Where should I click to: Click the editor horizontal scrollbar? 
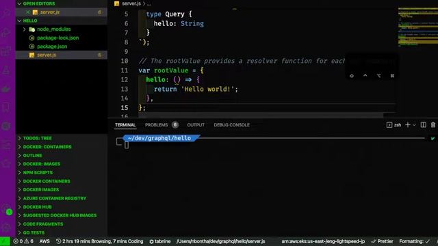pos(261,115)
